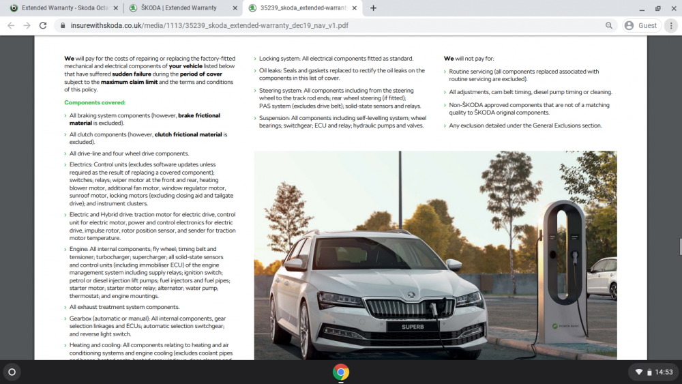Minimize the browser window

click(x=642, y=8)
